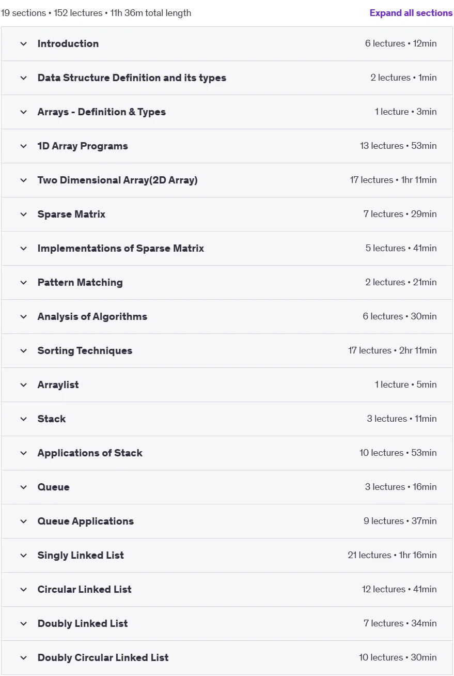This screenshot has height=676, width=454.
Task: Click chevron next to Implementations of Sparse Matrix
Action: click(x=23, y=249)
